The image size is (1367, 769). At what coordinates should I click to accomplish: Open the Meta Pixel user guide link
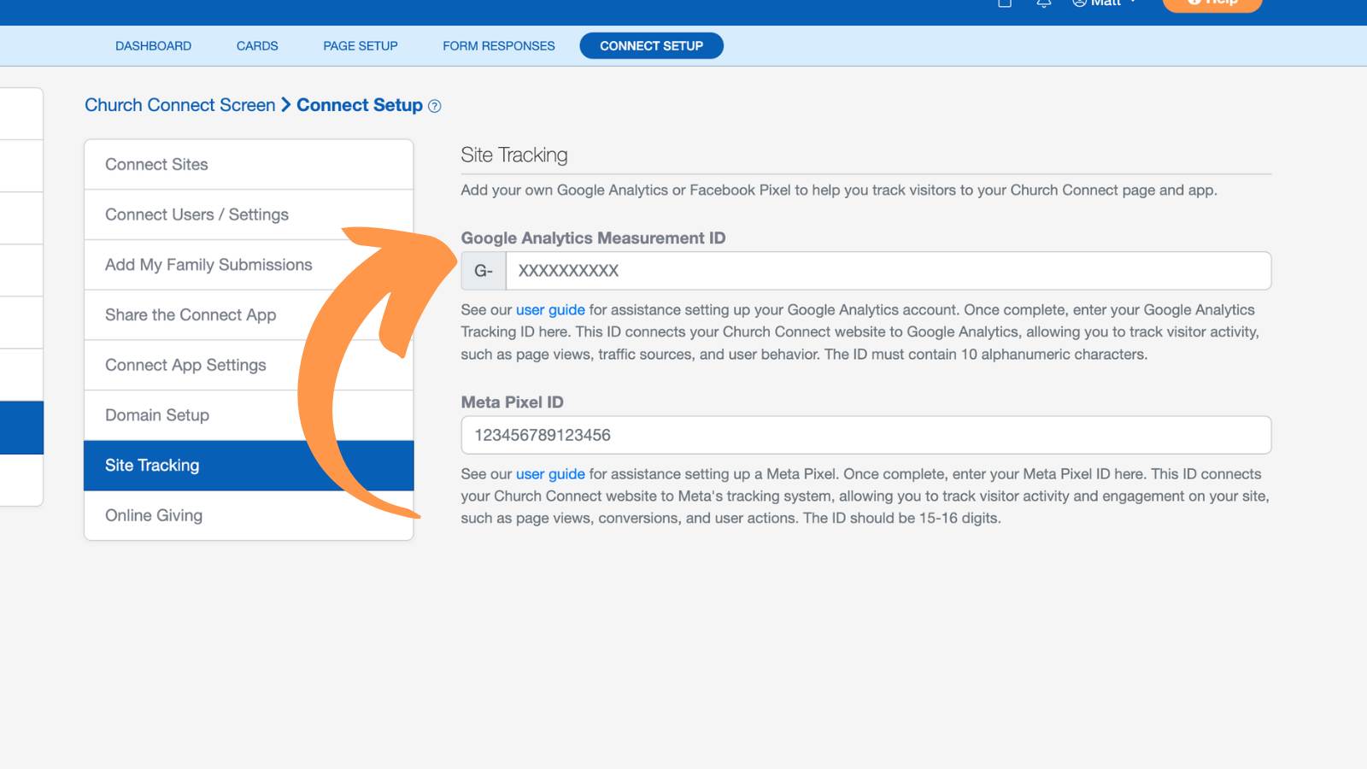(550, 473)
